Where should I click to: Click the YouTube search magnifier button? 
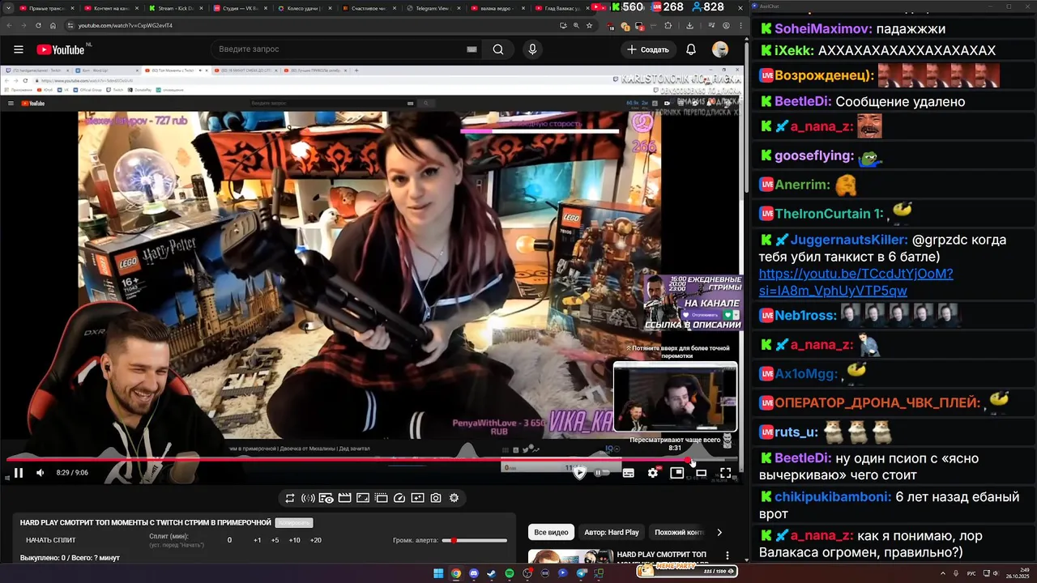tap(498, 49)
